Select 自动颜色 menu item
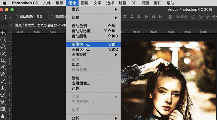Viewport: 217px width, 120px height. click(93, 36)
